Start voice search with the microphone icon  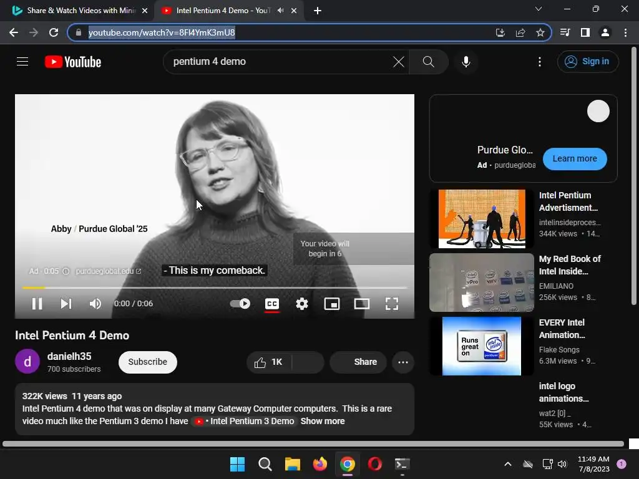[x=466, y=62]
